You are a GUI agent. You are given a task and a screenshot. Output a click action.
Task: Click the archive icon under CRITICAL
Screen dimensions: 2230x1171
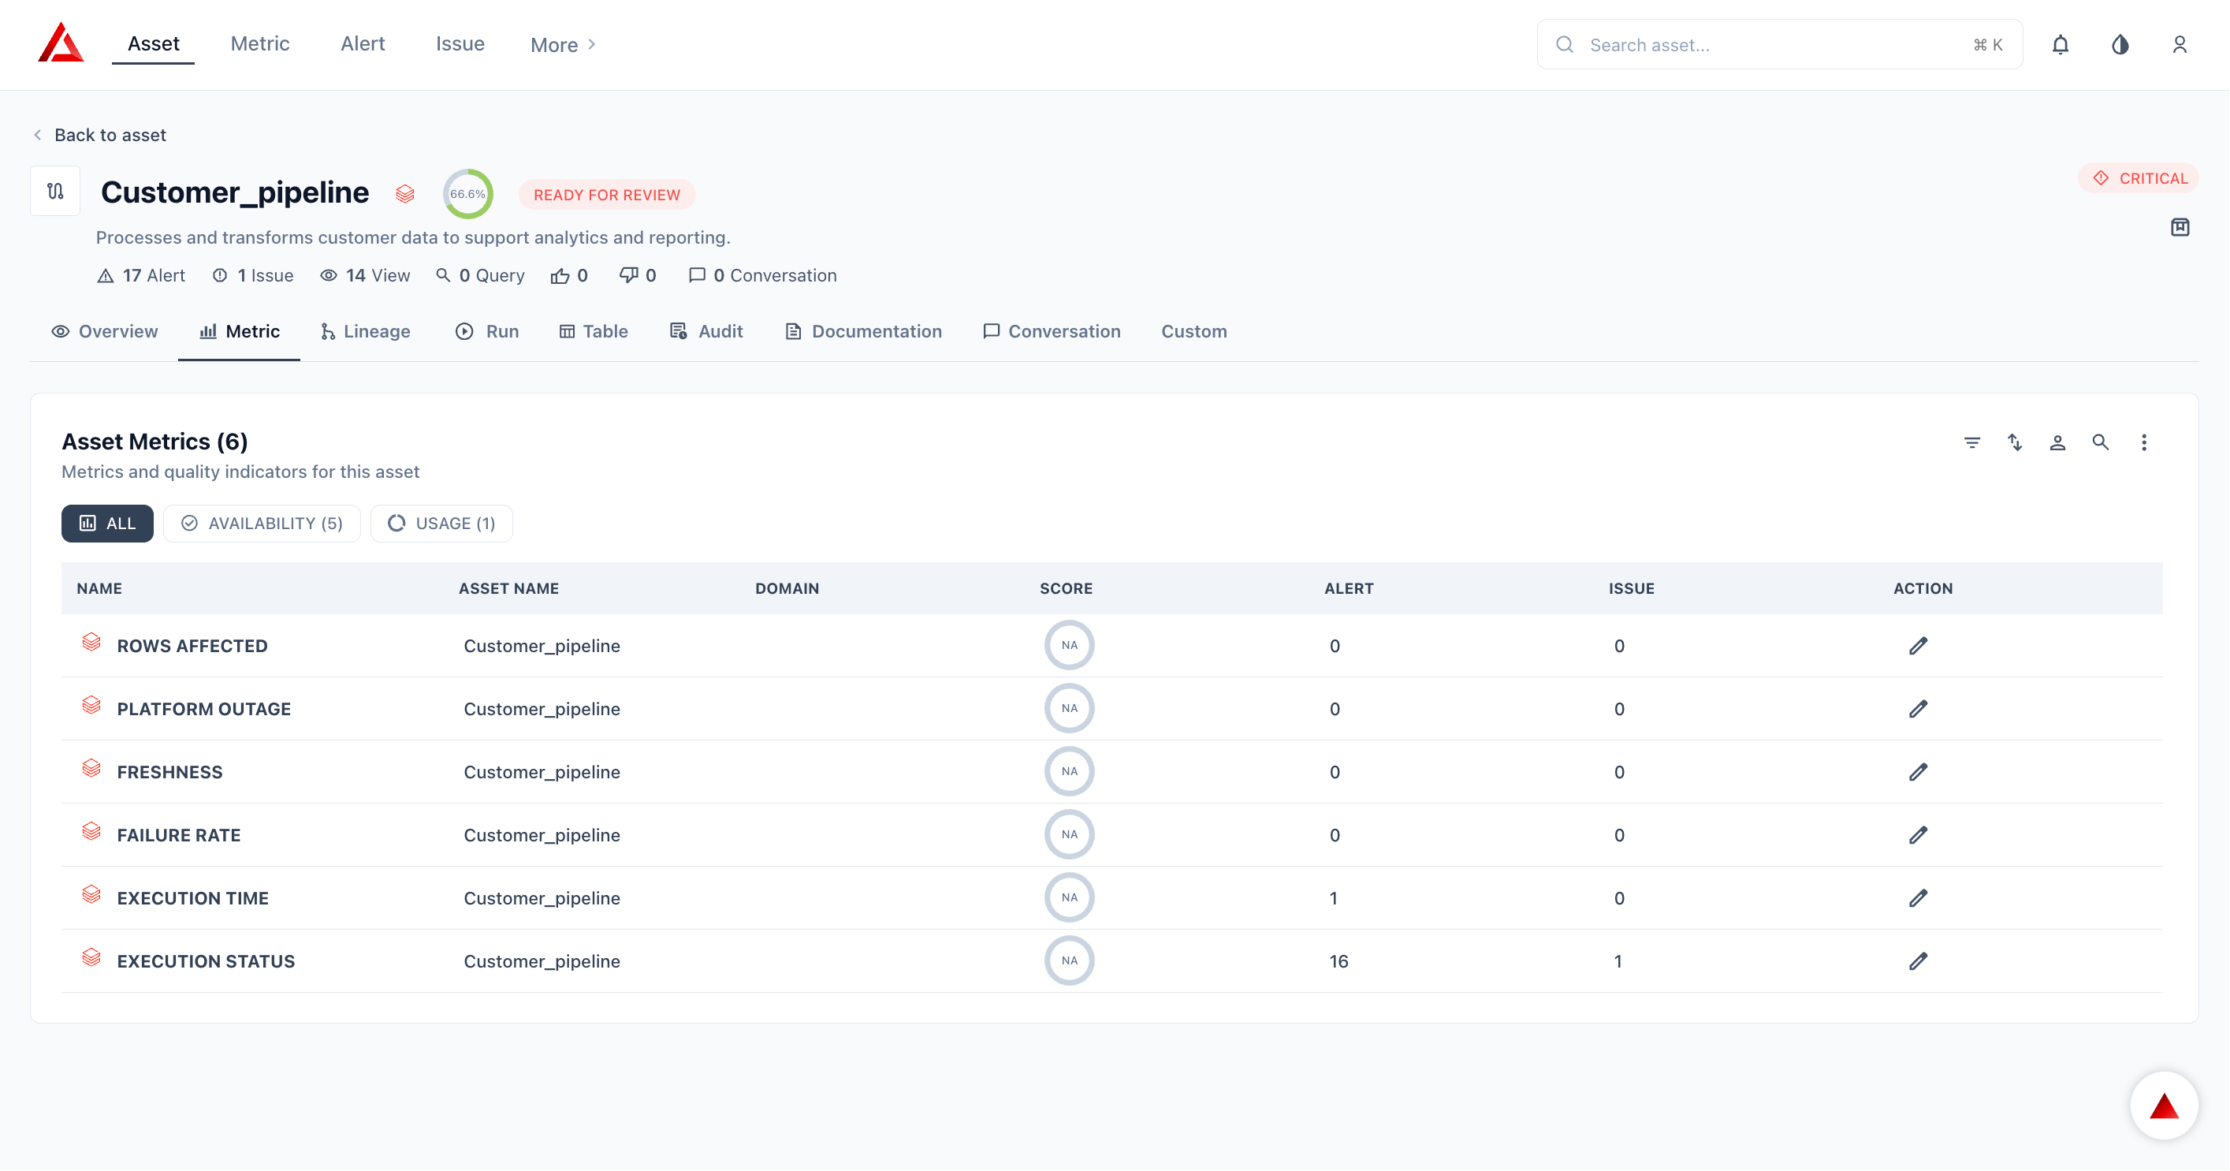[x=2180, y=227]
